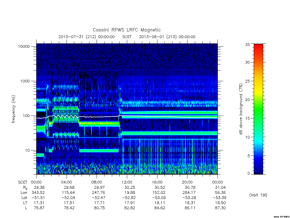Click the Cassini RPWS LRFC Magnetic title
The height and width of the screenshot is (218, 290).
coord(127,30)
